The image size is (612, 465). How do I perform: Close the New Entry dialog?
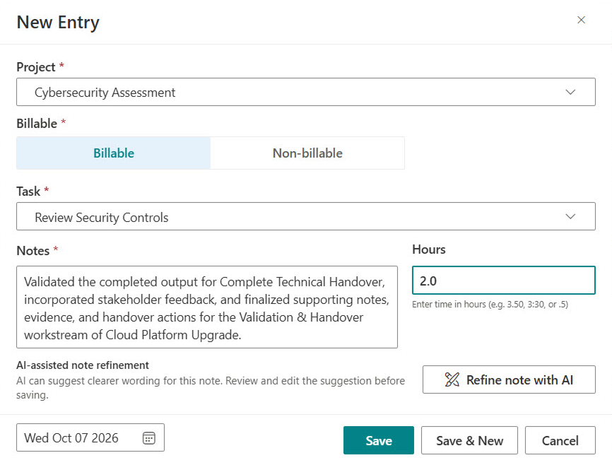(581, 20)
